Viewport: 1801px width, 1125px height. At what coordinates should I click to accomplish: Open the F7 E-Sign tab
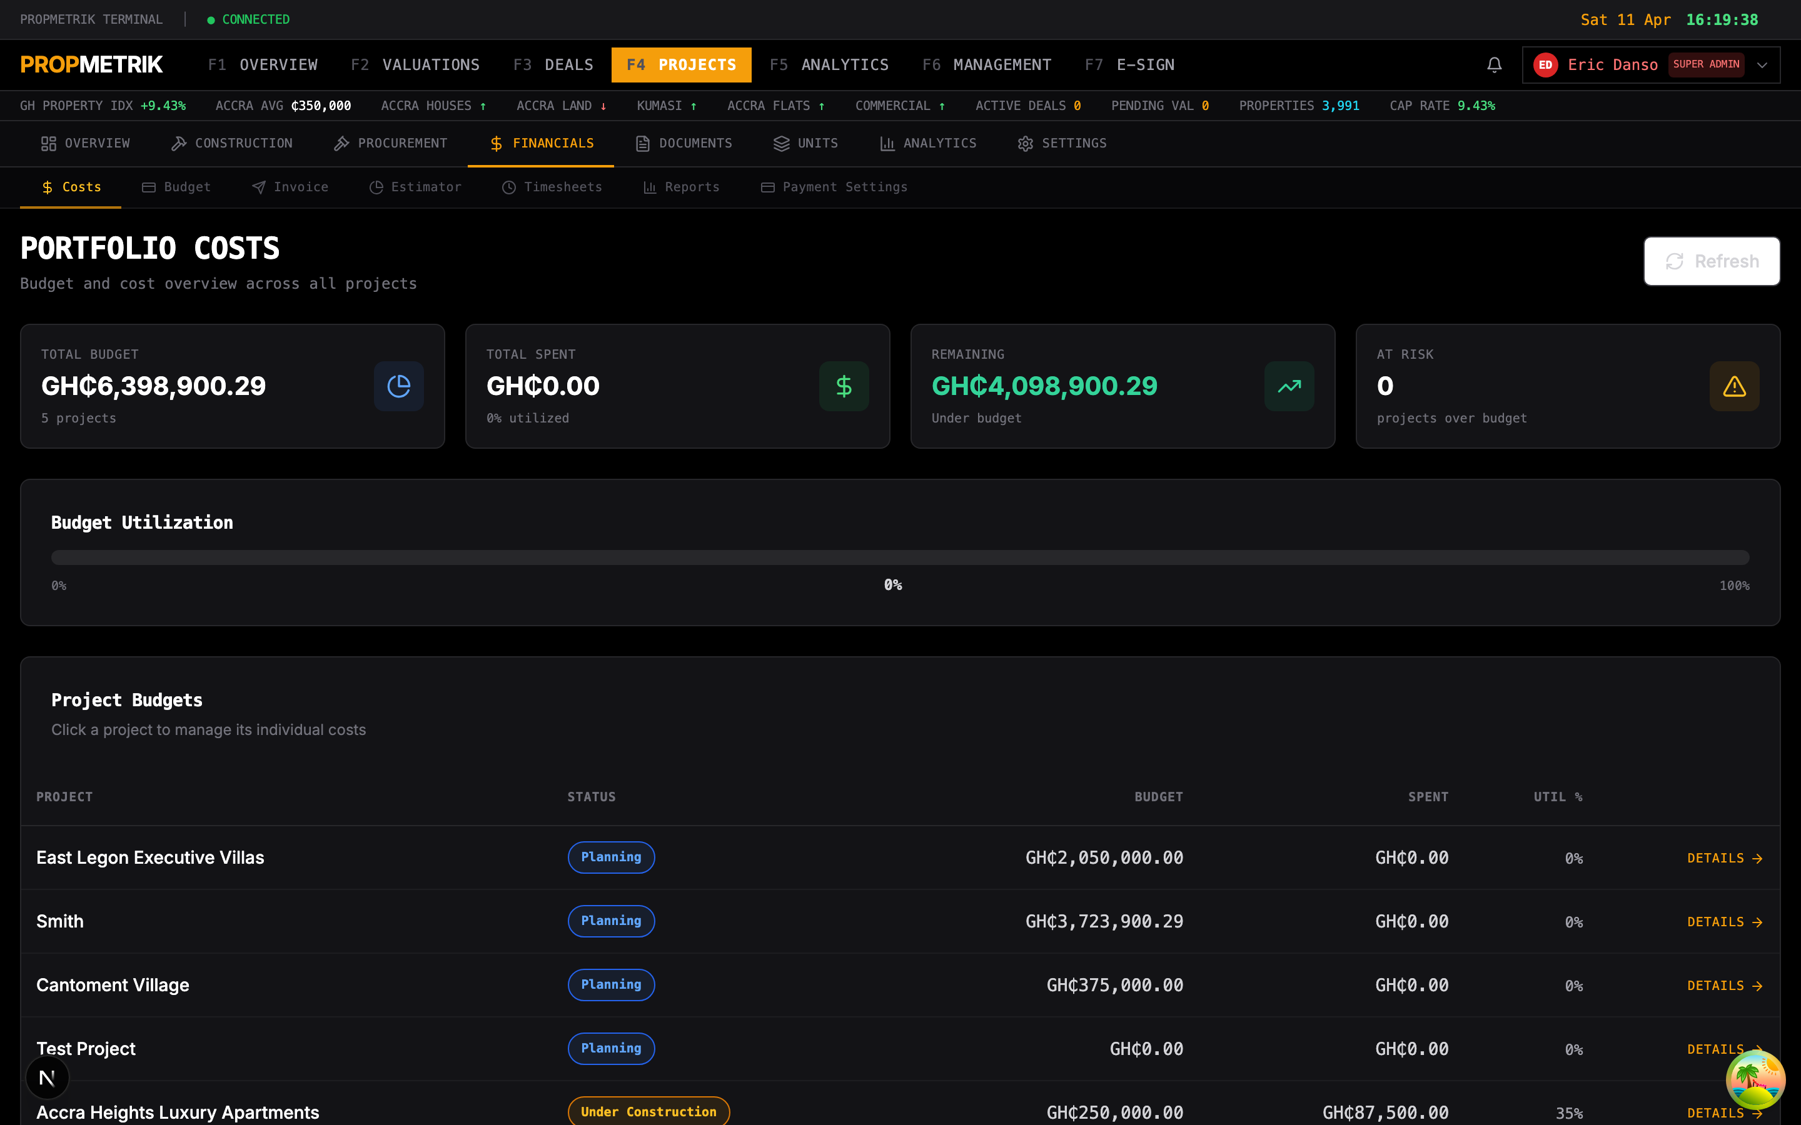click(1130, 65)
